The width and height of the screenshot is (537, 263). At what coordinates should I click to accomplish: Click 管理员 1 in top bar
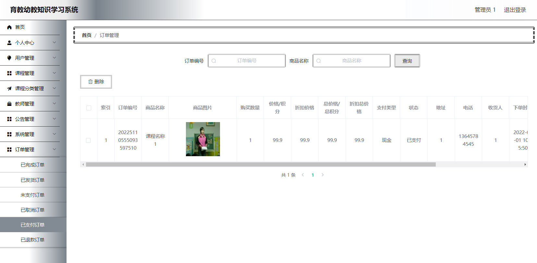(485, 10)
